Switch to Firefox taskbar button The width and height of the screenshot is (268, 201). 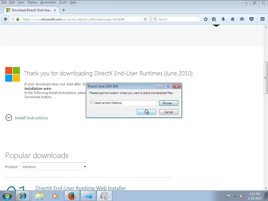click(72, 196)
